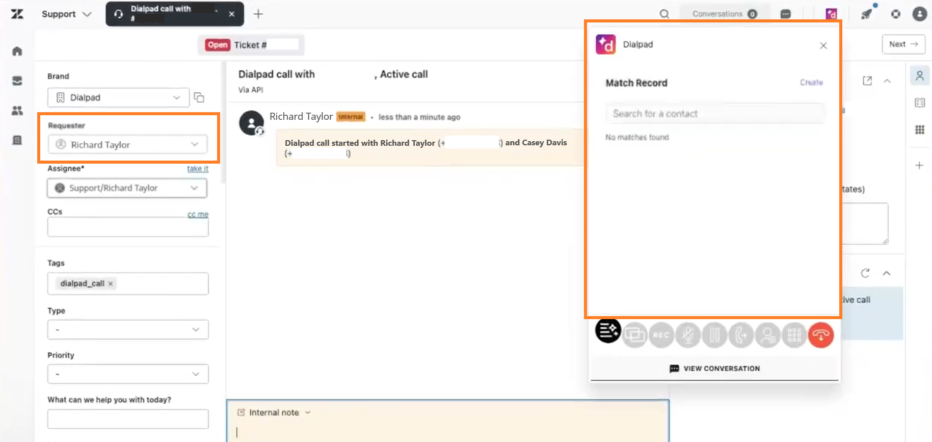Toggle the REC recording button

click(x=661, y=335)
